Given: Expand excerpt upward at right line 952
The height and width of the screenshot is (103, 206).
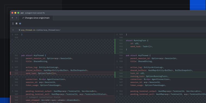Looking at the screenshot, I should coord(117,91).
